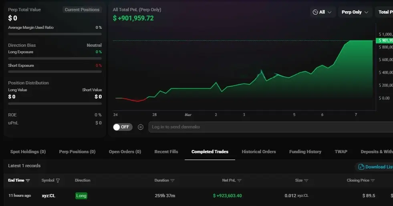The image size is (393, 206).
Task: Click the danmaku message input field
Action: click(x=271, y=127)
